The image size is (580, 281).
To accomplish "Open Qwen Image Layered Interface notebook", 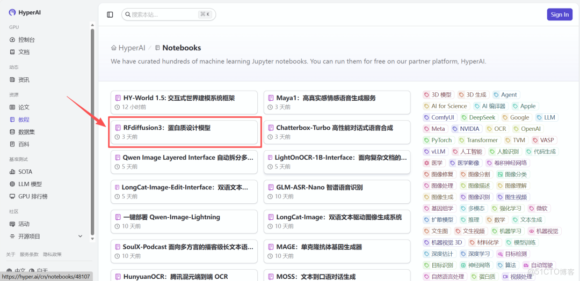I will [x=184, y=162].
